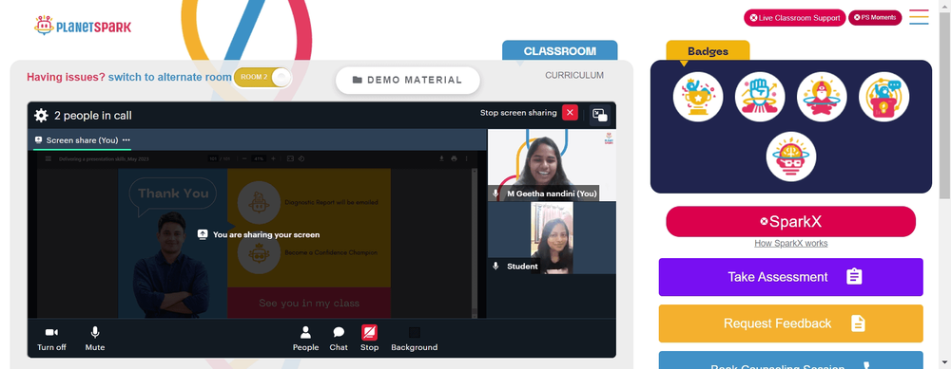Open call settings gear icon
The width and height of the screenshot is (951, 369).
point(41,115)
